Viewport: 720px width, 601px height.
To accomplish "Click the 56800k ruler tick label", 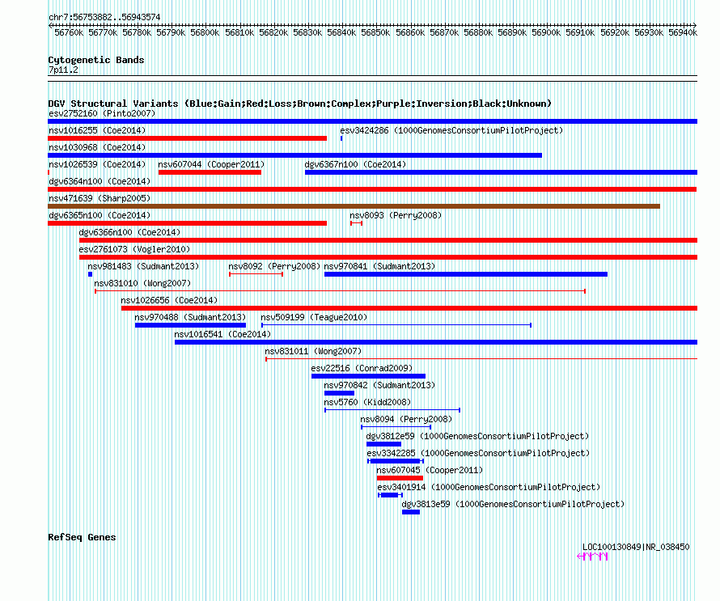I will 205,32.
